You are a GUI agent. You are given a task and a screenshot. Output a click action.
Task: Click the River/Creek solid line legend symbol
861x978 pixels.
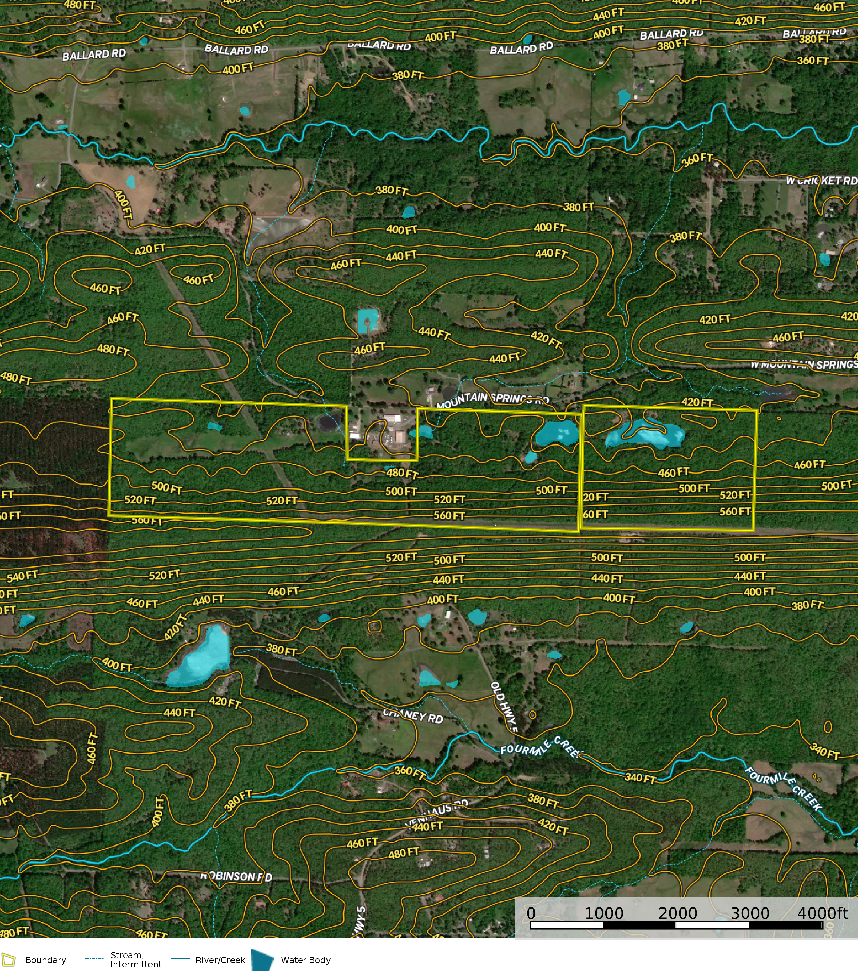[x=180, y=958]
